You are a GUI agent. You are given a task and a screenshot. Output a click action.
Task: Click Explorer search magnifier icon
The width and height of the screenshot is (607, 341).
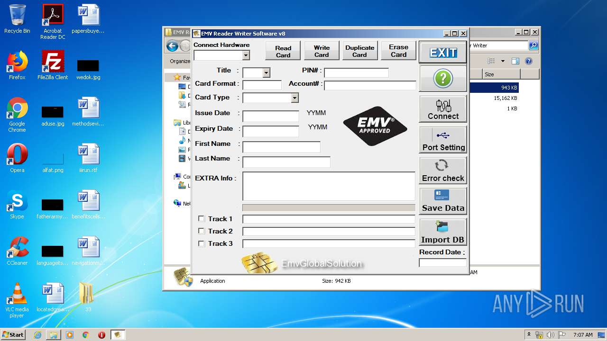[533, 45]
